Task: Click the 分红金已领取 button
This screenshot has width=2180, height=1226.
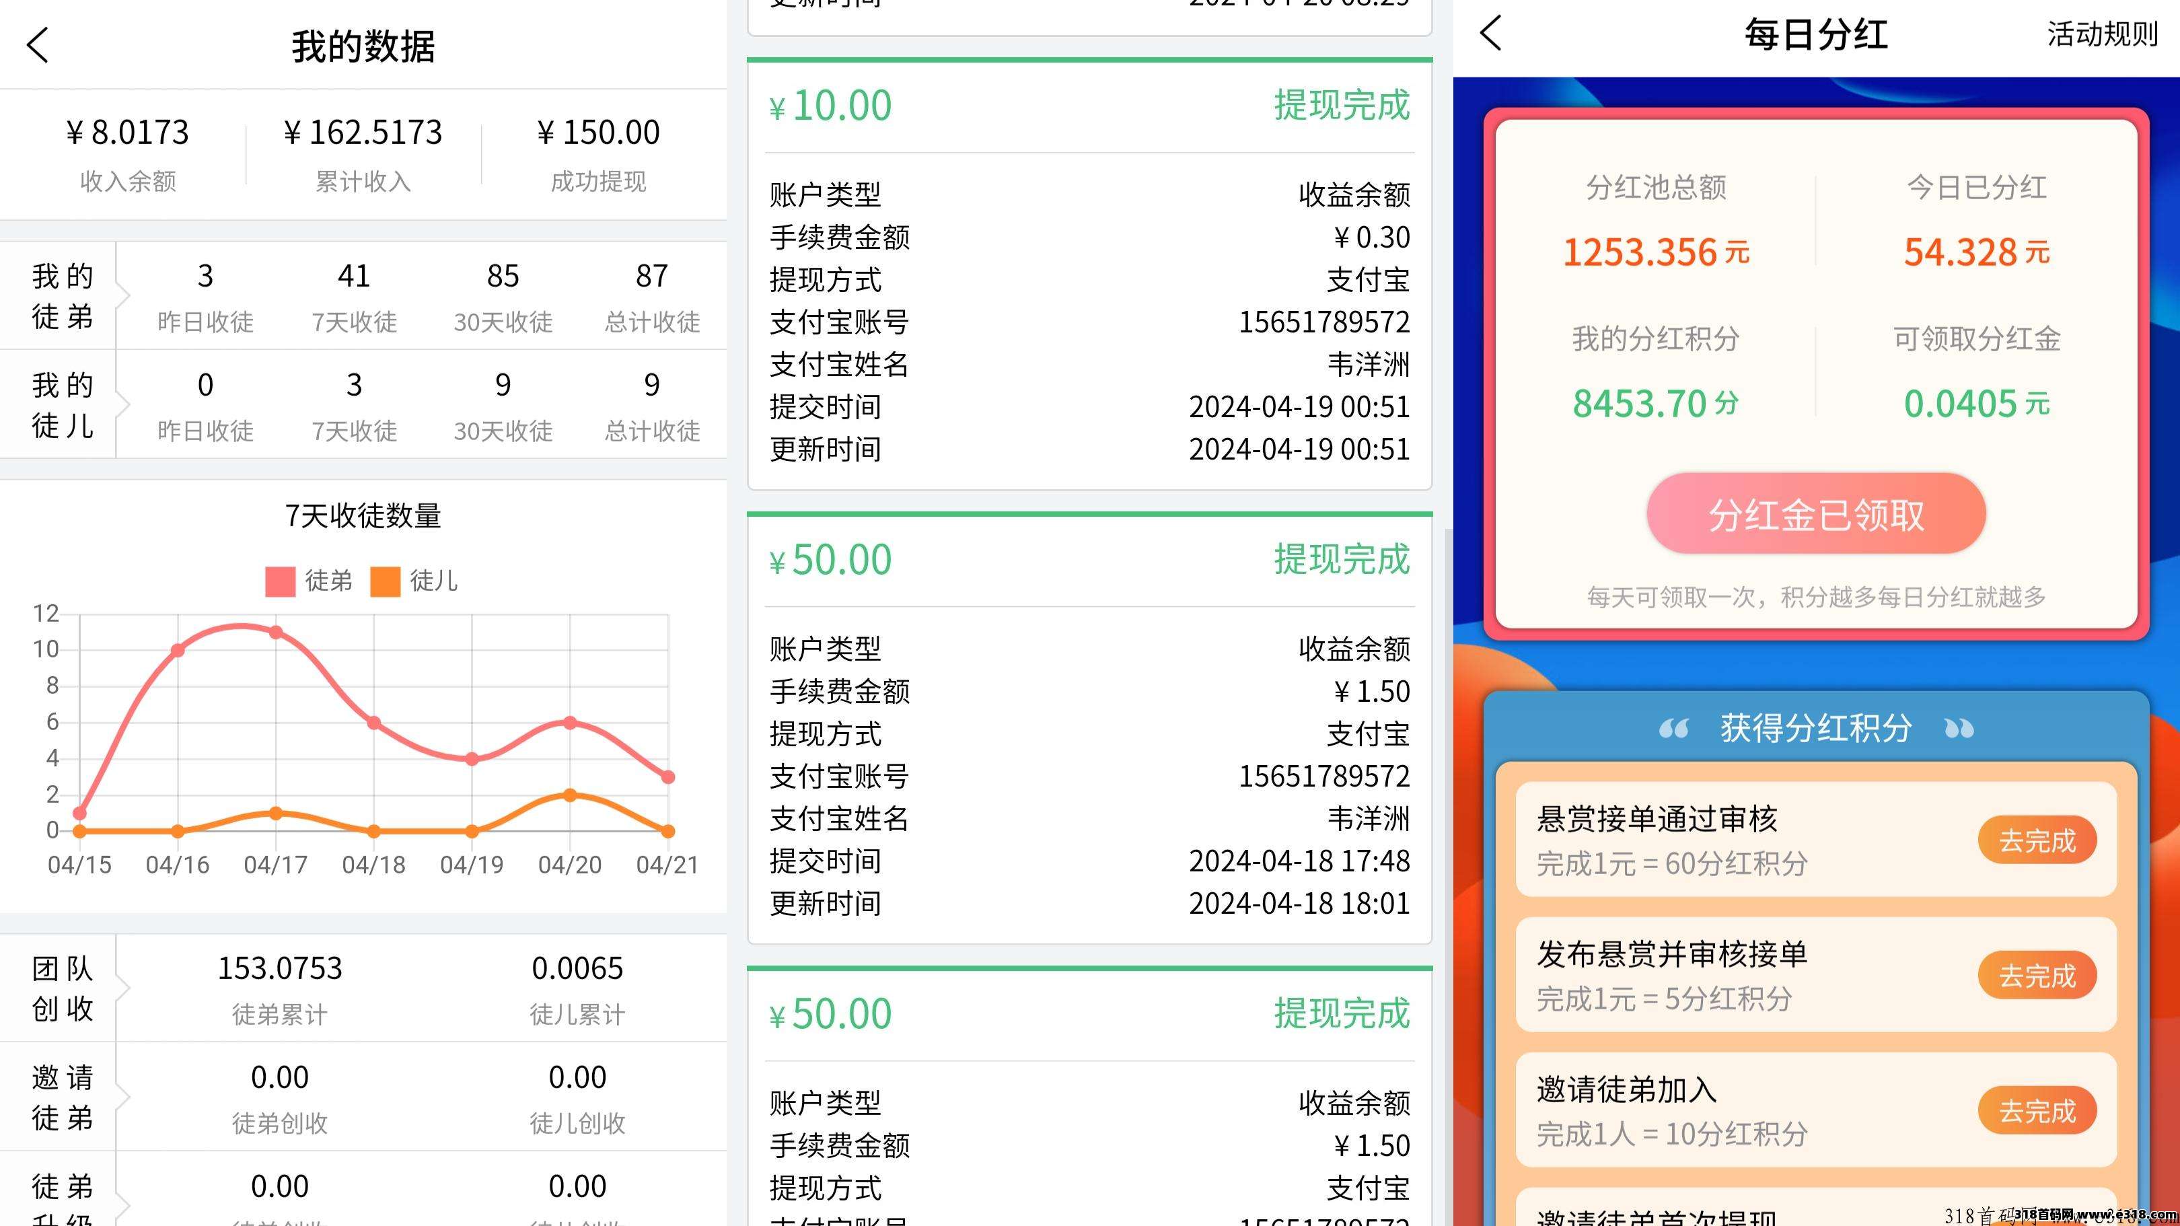Action: (x=1816, y=513)
